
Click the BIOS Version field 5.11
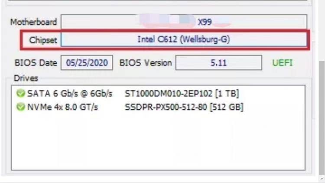[x=218, y=62]
